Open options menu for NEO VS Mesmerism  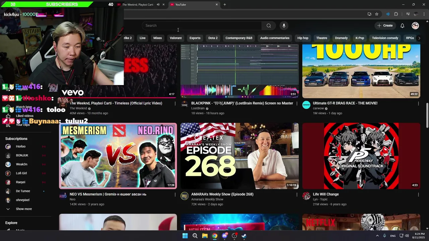tap(175, 194)
